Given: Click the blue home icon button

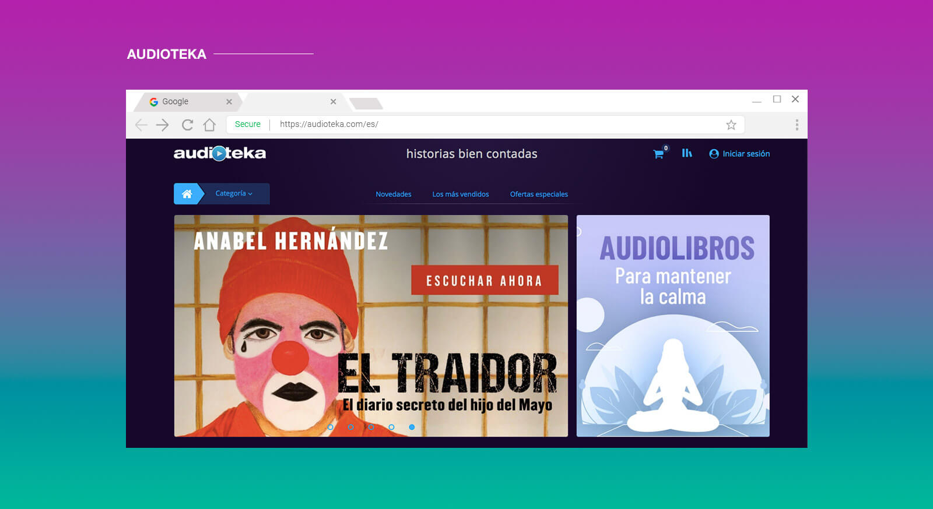Looking at the screenshot, I should (x=187, y=194).
